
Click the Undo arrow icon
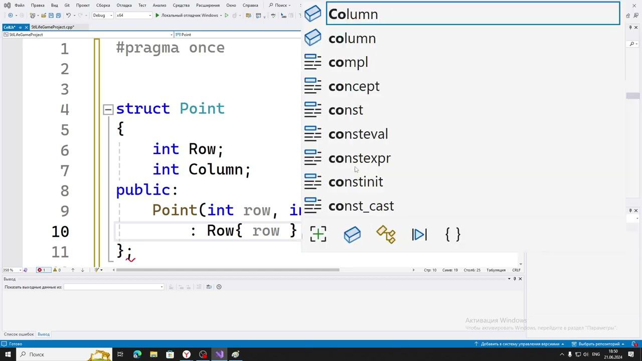tap(68, 16)
